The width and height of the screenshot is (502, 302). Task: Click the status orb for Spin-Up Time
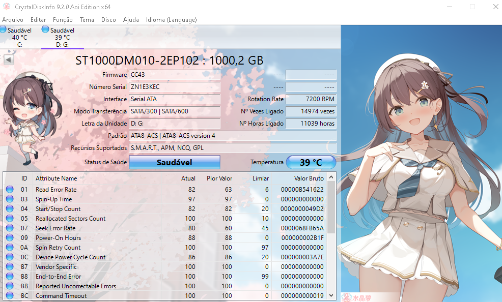(10, 199)
